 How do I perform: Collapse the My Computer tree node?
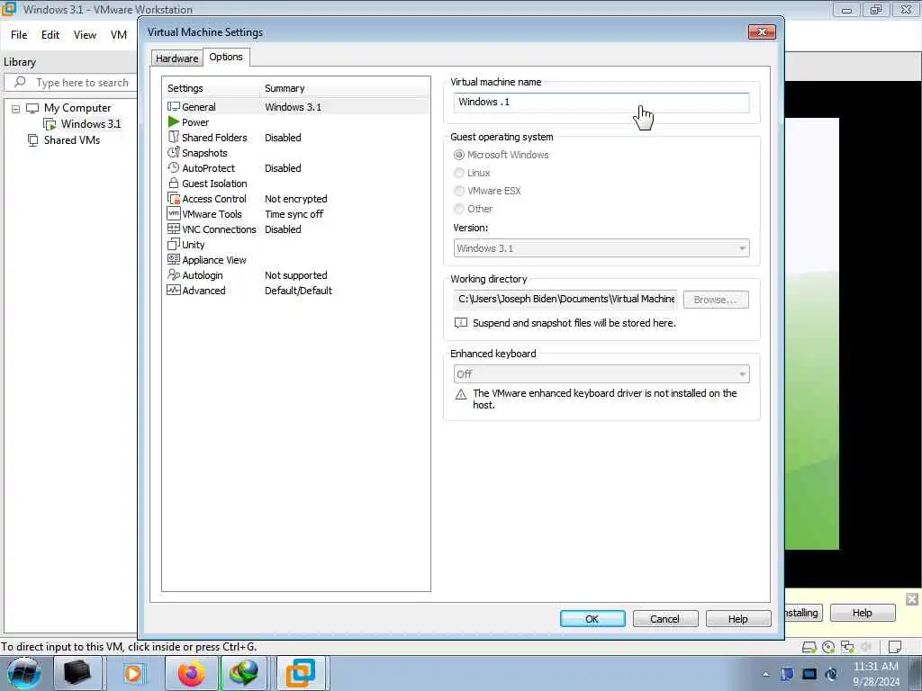pos(16,109)
